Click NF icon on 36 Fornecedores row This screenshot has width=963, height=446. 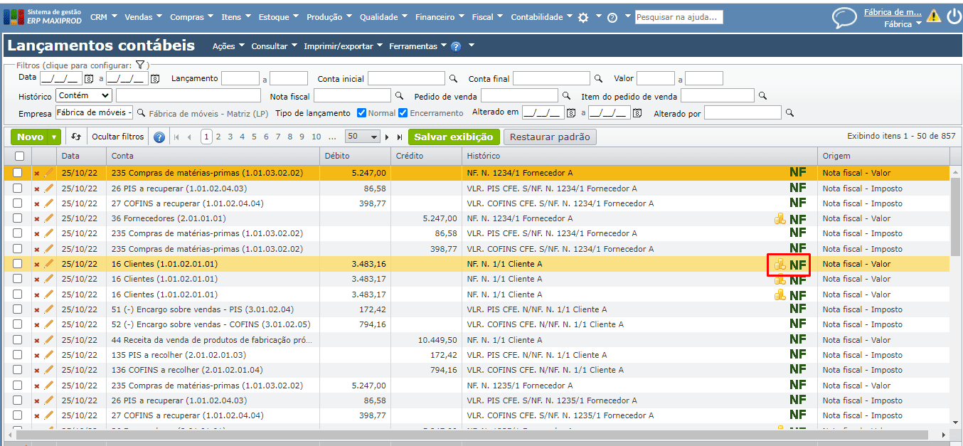point(798,219)
